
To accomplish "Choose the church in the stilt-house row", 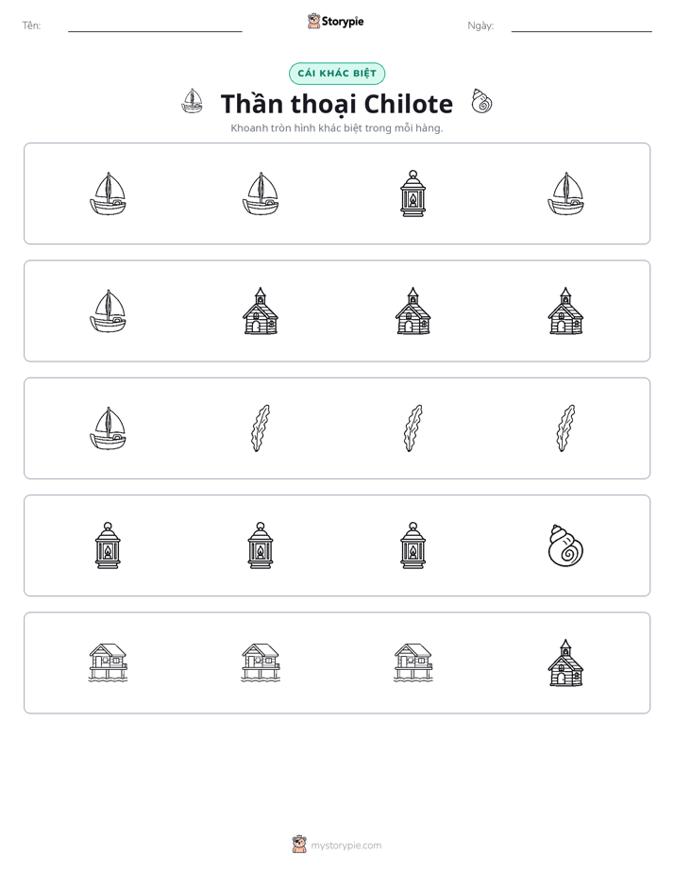I will tap(565, 662).
